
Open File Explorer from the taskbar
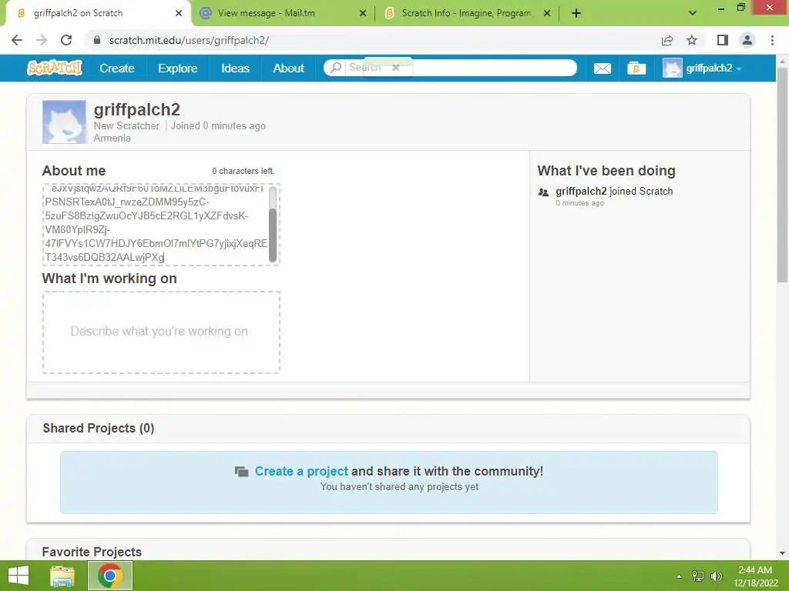[x=62, y=576]
